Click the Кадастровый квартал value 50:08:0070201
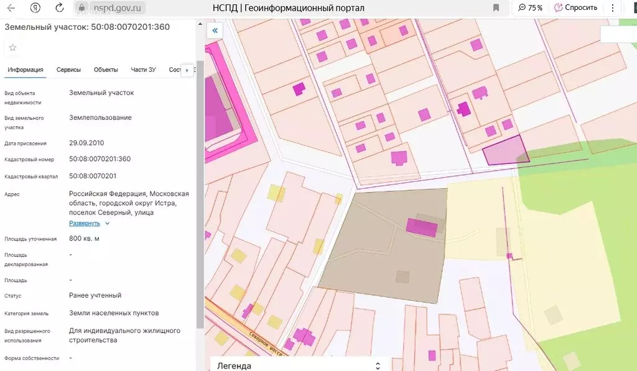 (x=93, y=176)
